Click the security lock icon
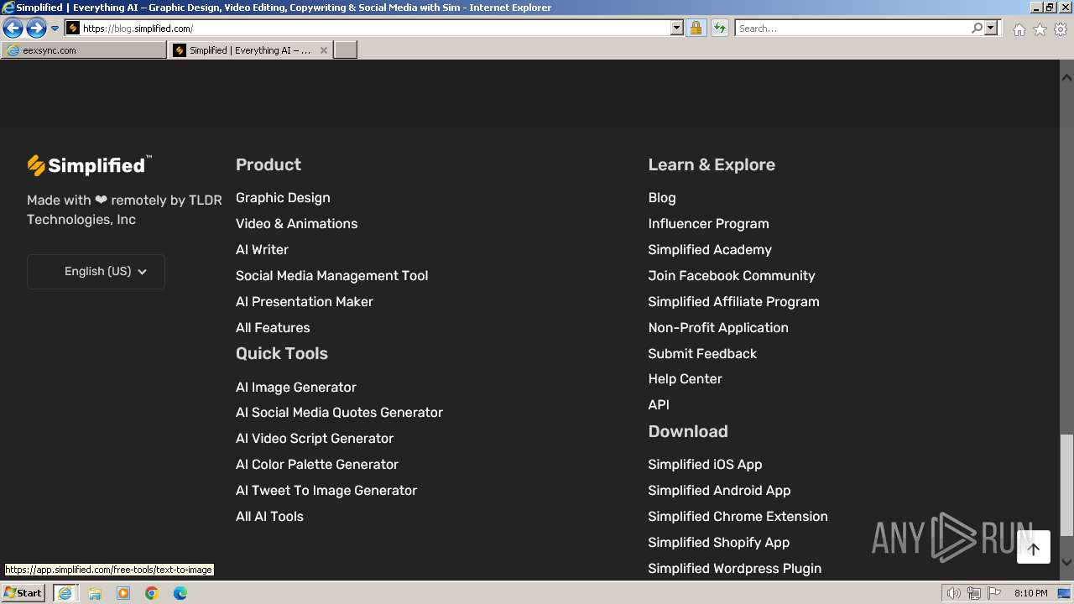The height and width of the screenshot is (604, 1074). (x=696, y=29)
